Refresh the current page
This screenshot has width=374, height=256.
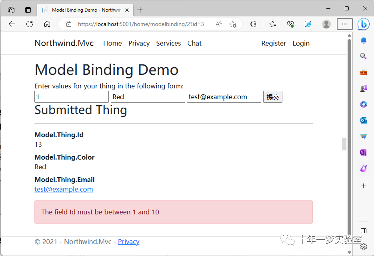click(x=30, y=24)
